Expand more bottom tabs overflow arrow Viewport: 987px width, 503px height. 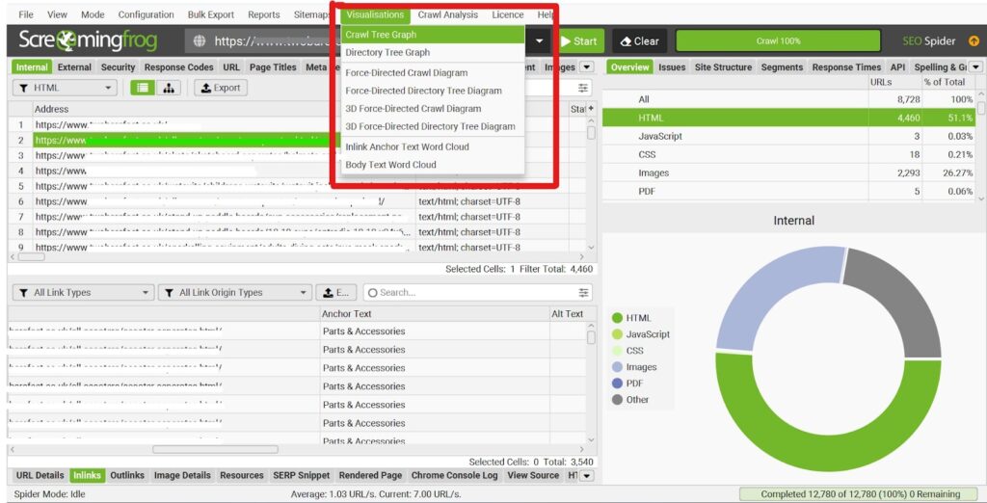tap(587, 476)
